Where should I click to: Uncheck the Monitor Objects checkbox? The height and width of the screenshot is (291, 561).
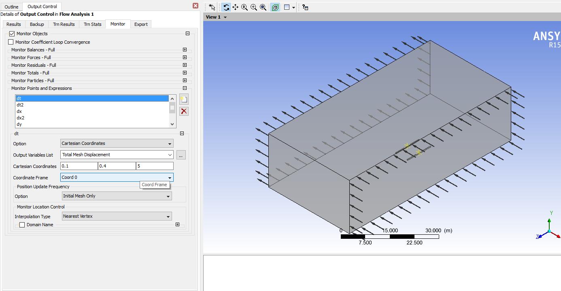[x=12, y=34]
